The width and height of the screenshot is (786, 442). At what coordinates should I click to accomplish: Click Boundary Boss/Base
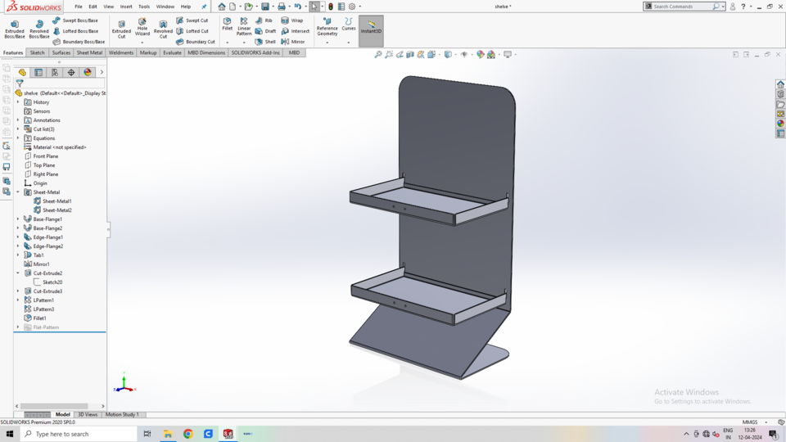(x=79, y=42)
